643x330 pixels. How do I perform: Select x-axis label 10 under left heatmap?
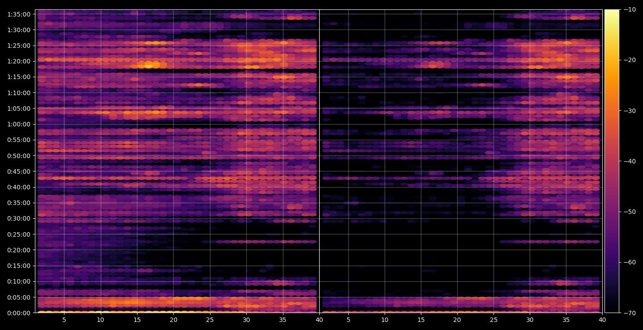coord(100,320)
